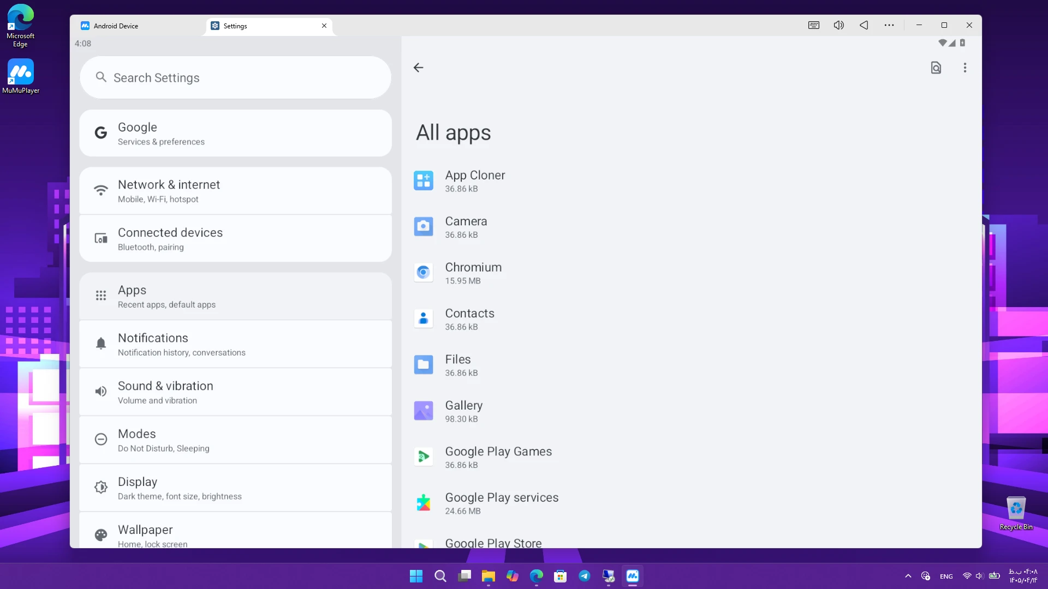
Task: Open the Google Play services icon
Action: click(423, 503)
